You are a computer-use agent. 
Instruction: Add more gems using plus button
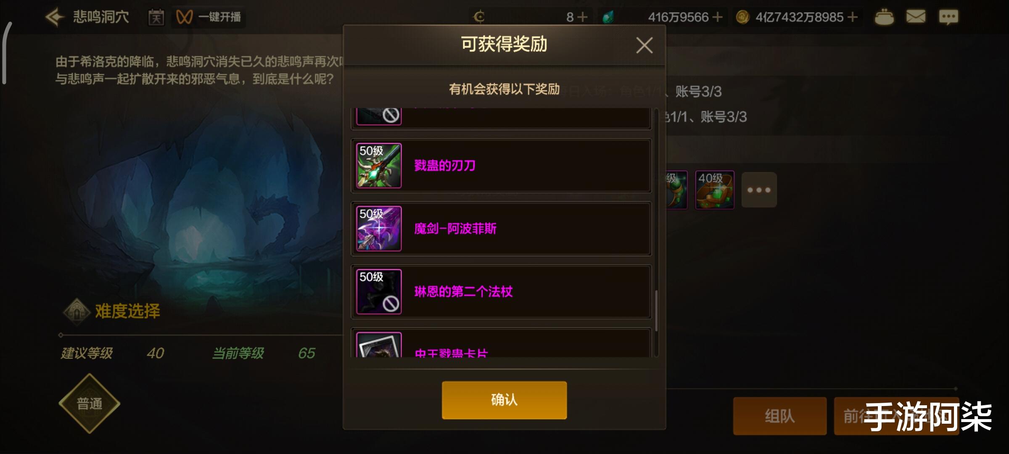pyautogui.click(x=717, y=17)
